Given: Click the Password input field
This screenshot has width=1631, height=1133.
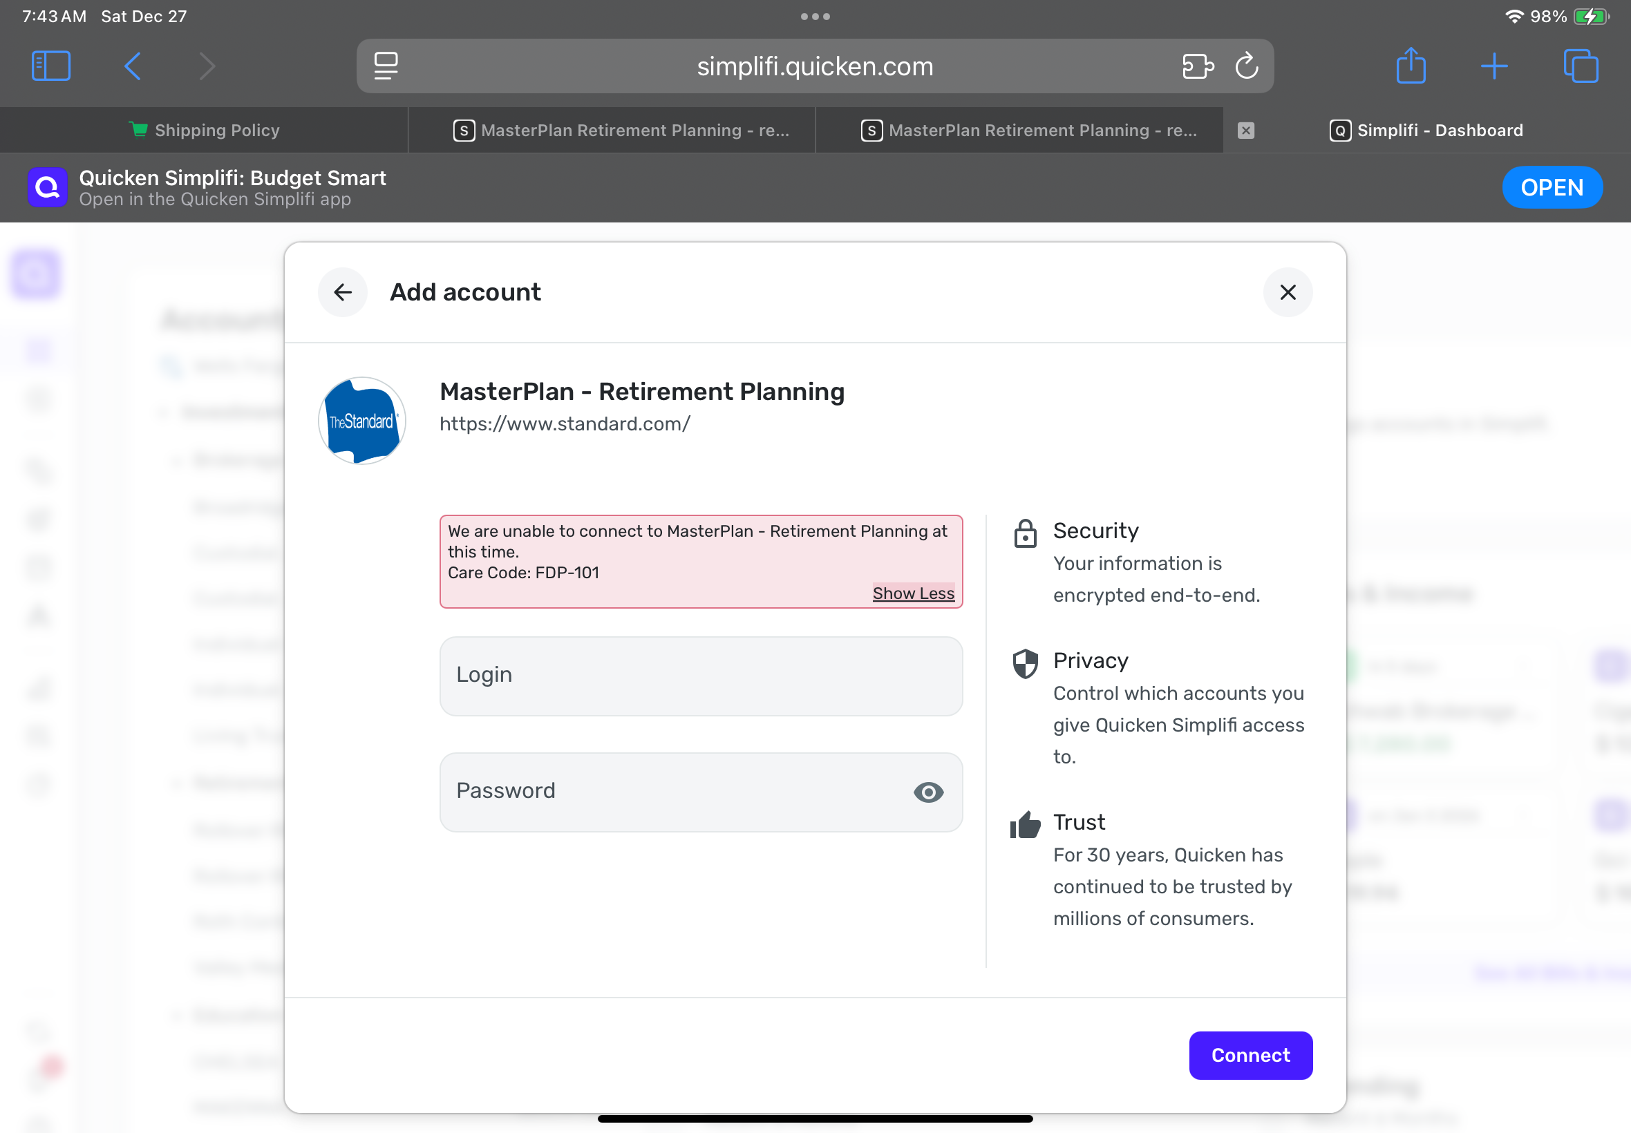Looking at the screenshot, I should 675,792.
